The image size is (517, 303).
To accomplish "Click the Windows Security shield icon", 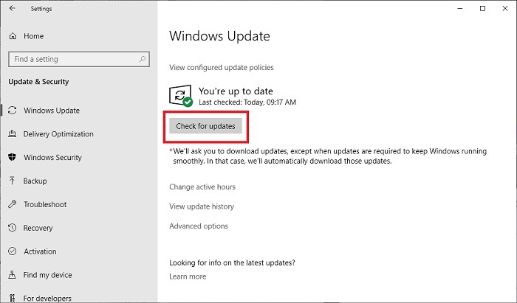I will tap(13, 157).
